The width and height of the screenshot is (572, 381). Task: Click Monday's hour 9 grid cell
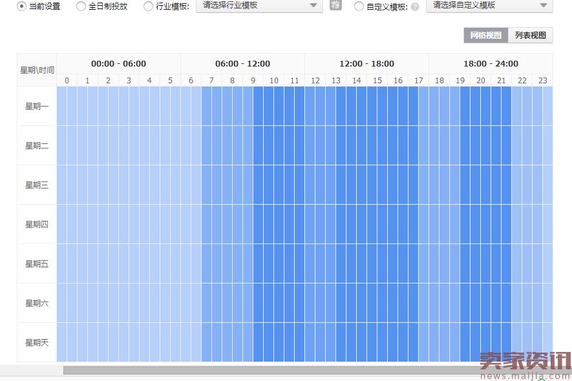click(253, 105)
